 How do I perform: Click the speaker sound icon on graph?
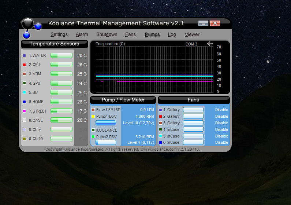click(x=210, y=44)
